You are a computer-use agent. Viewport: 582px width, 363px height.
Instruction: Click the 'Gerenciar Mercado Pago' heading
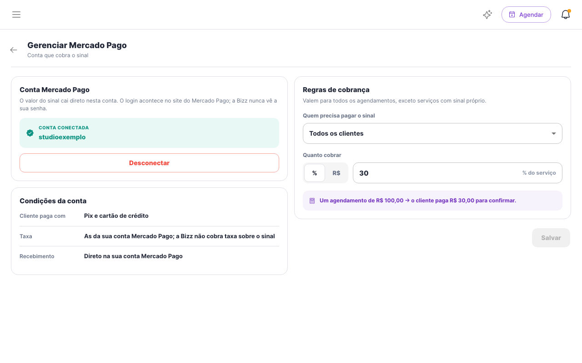tap(77, 45)
